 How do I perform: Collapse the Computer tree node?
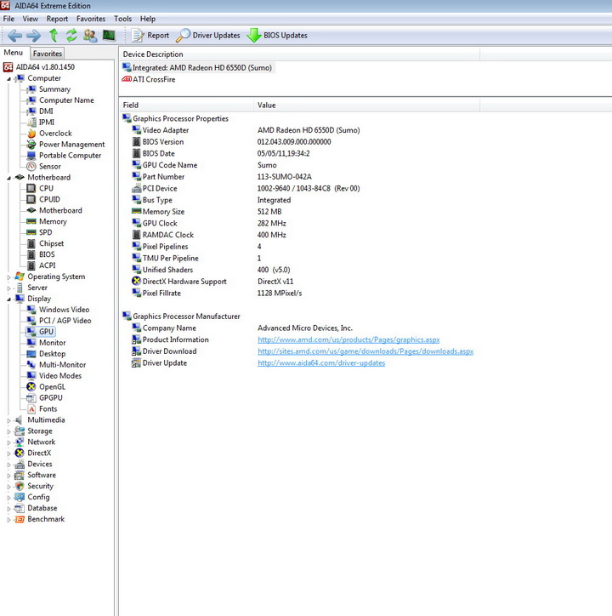(x=8, y=79)
